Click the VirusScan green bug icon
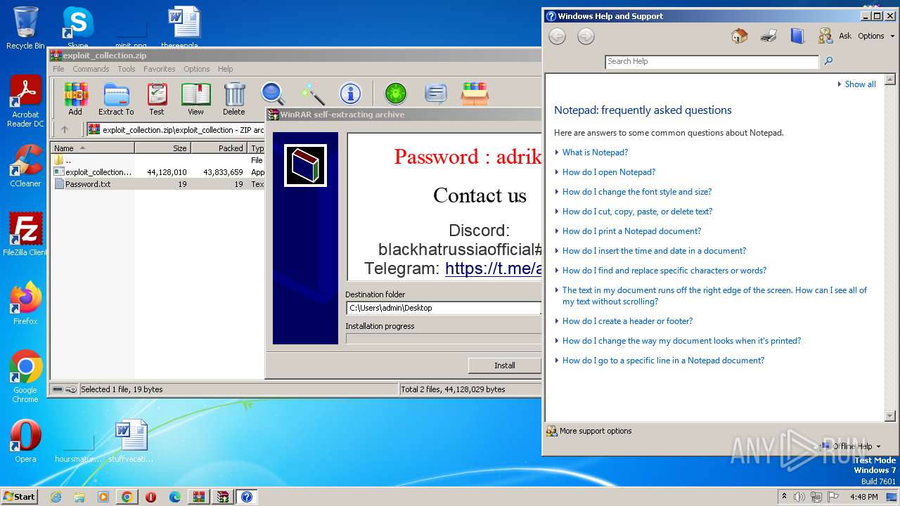 tap(396, 93)
